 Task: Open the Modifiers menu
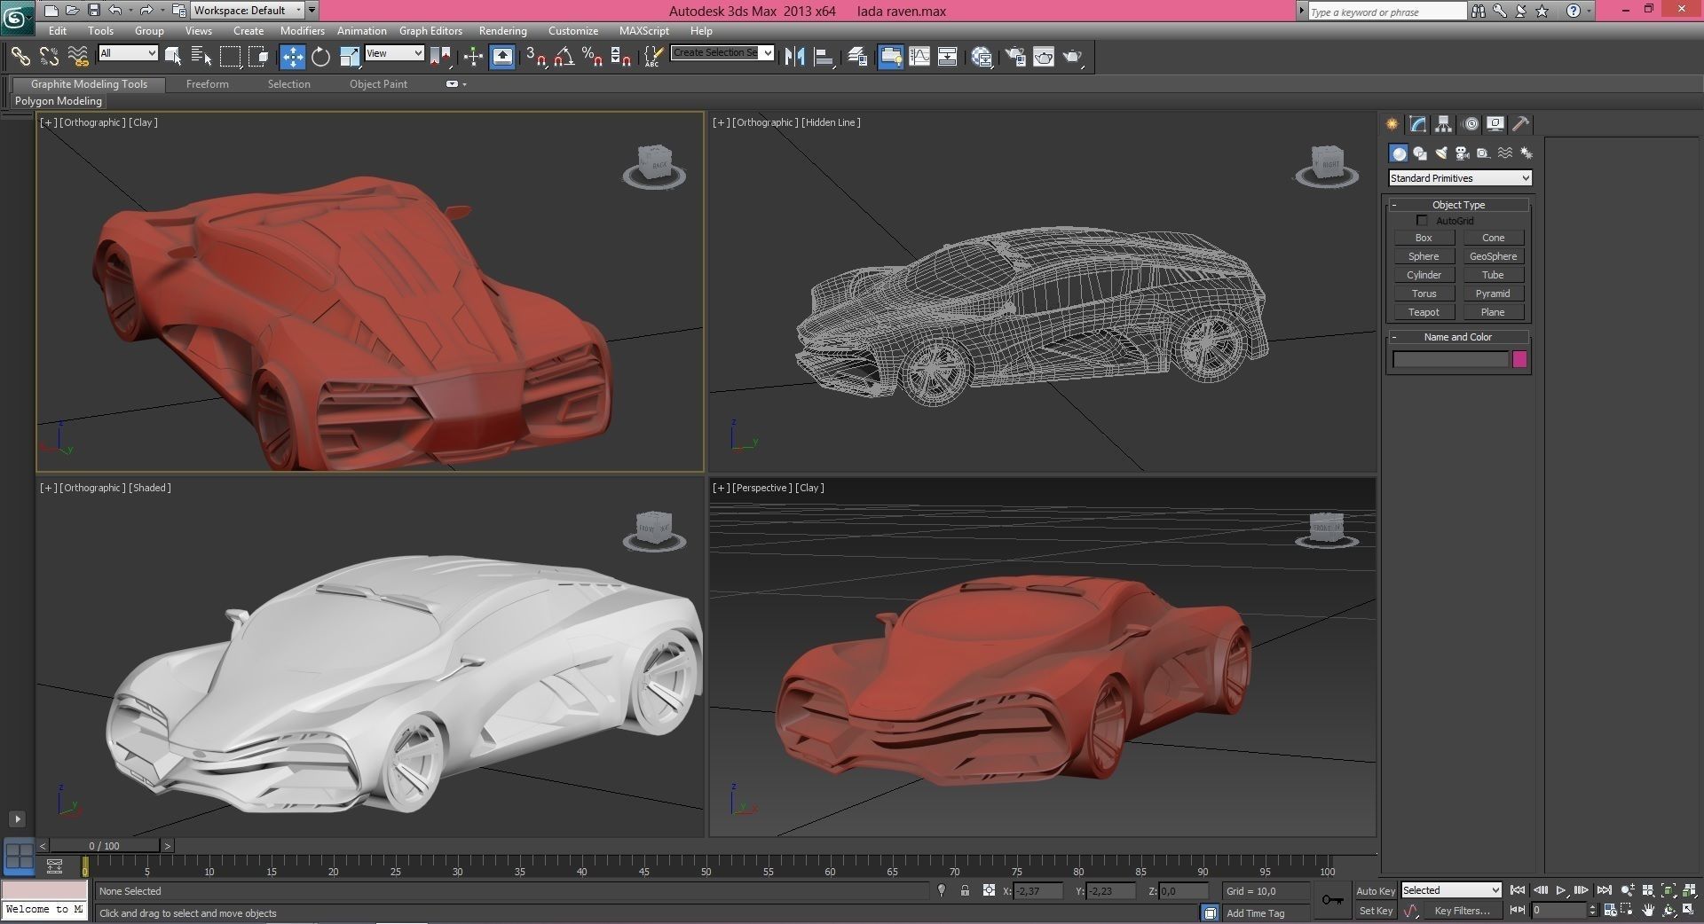tap(302, 30)
